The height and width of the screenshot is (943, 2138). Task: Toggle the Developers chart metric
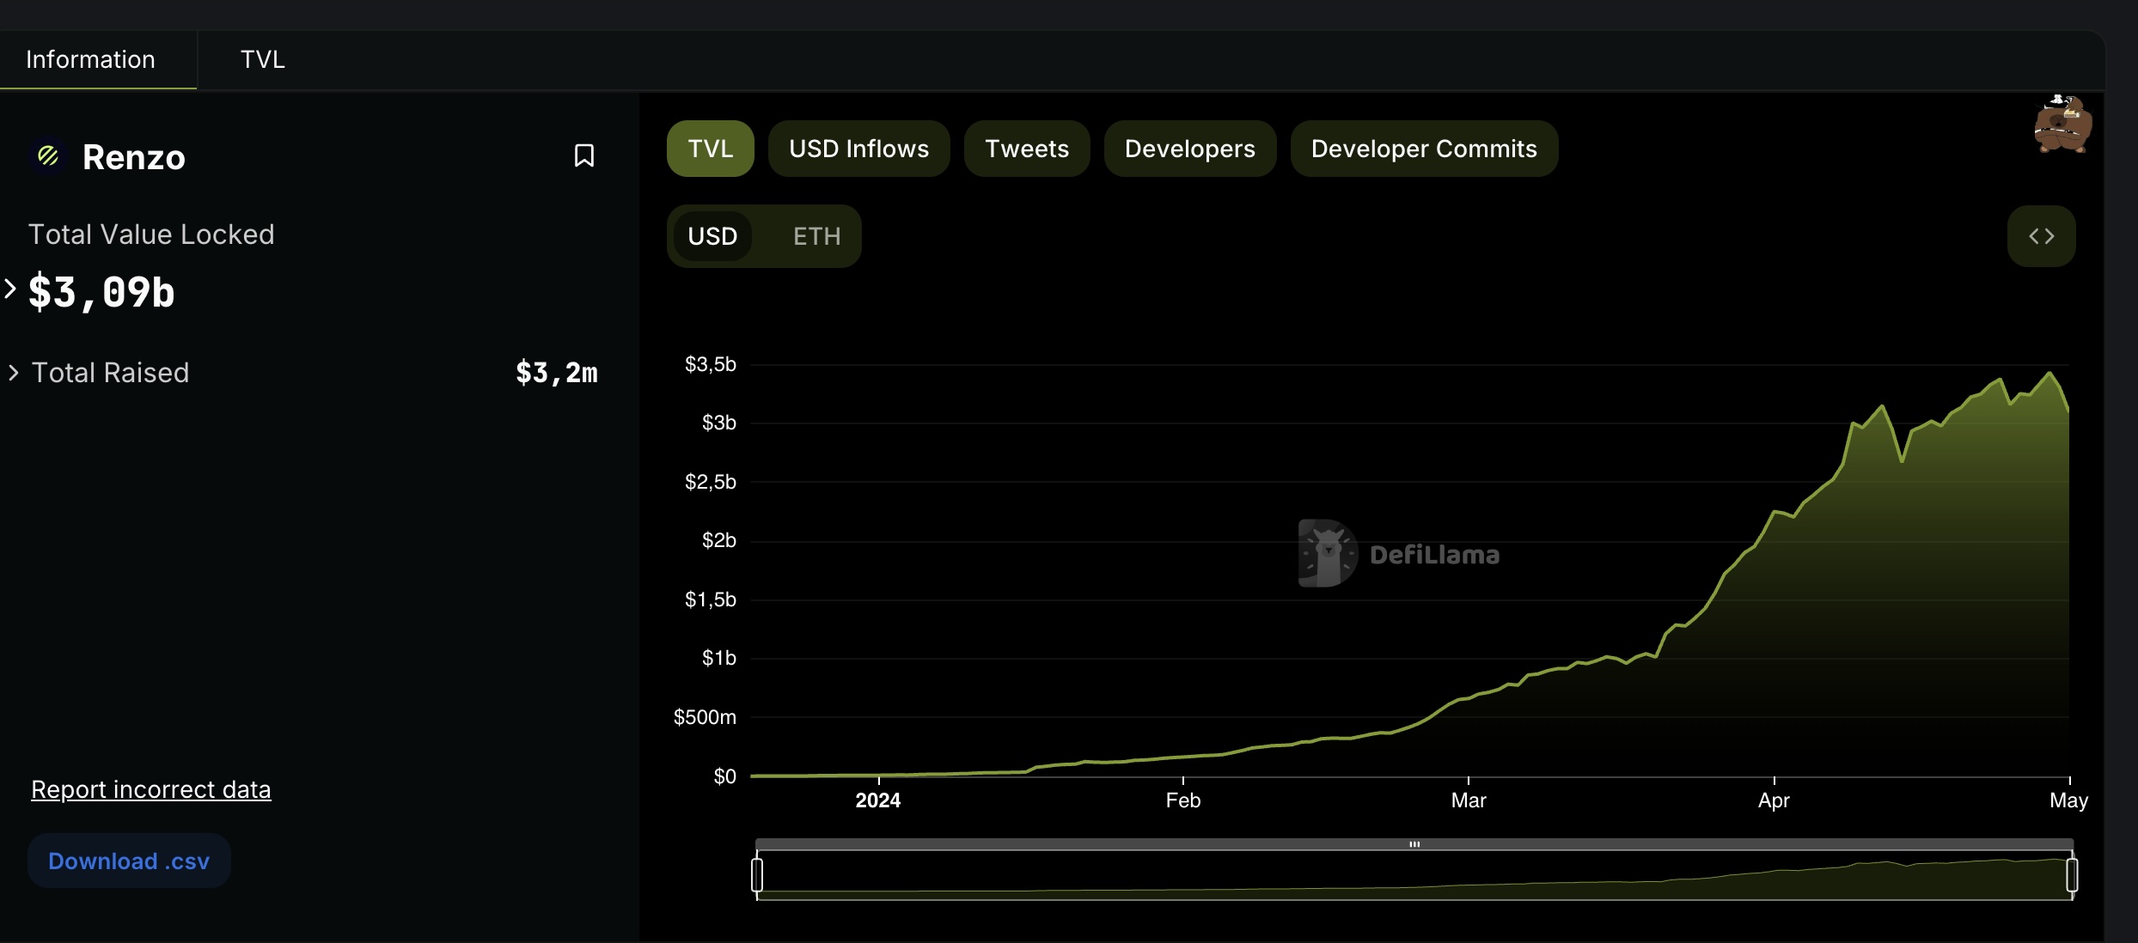tap(1190, 149)
